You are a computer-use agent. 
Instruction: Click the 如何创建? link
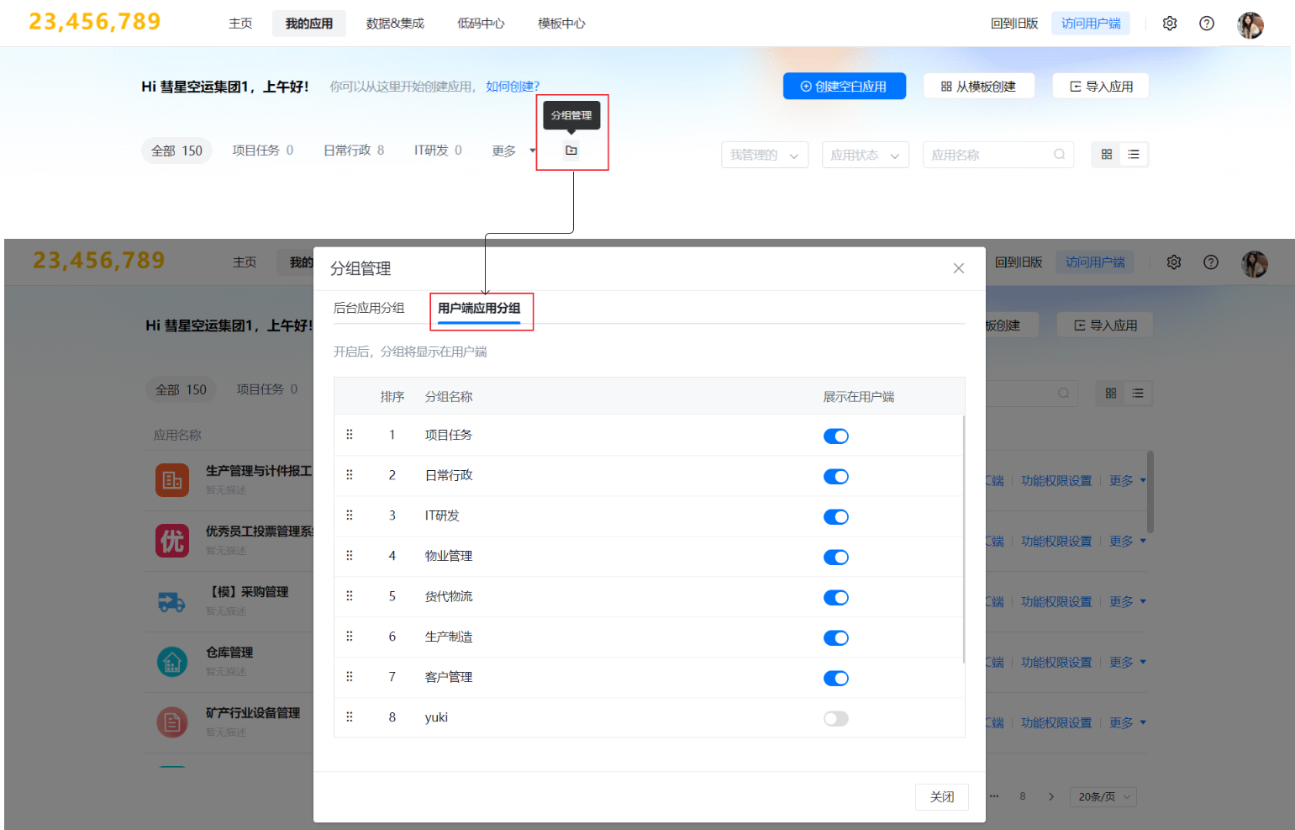pos(513,87)
